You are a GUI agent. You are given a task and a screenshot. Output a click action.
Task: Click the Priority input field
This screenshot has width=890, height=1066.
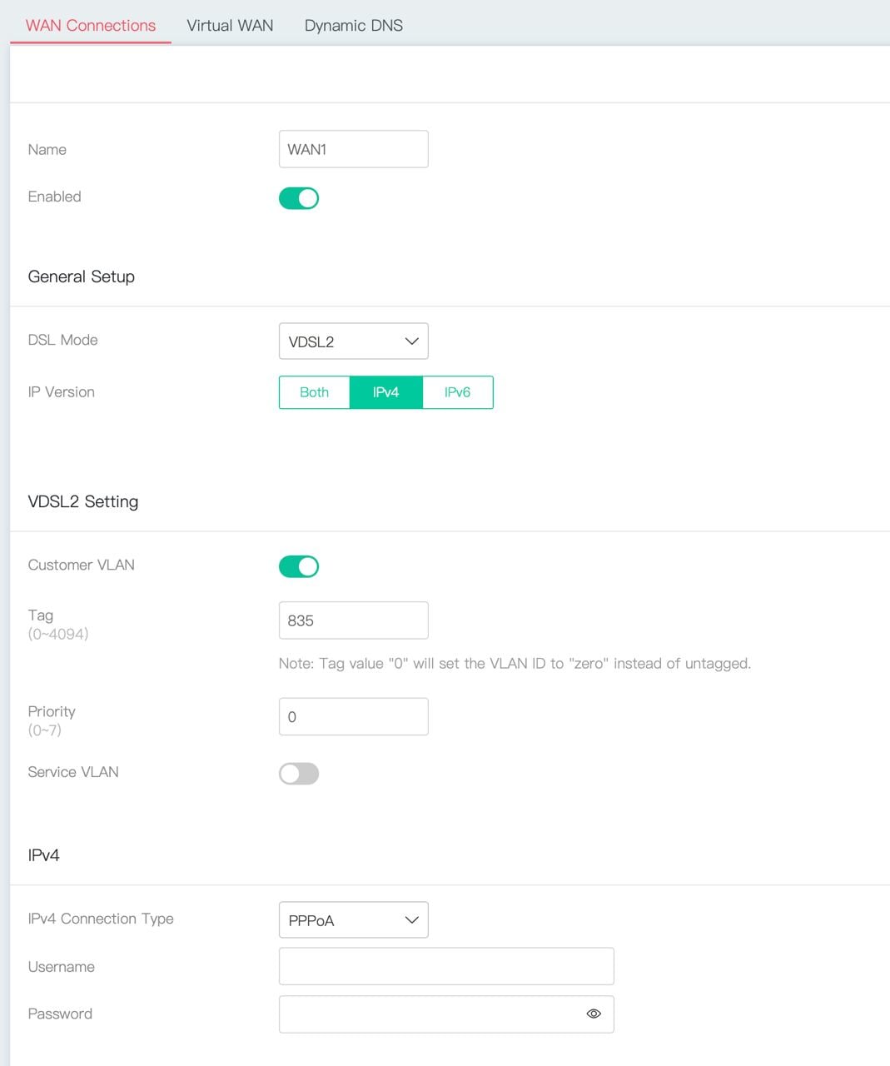coord(354,717)
